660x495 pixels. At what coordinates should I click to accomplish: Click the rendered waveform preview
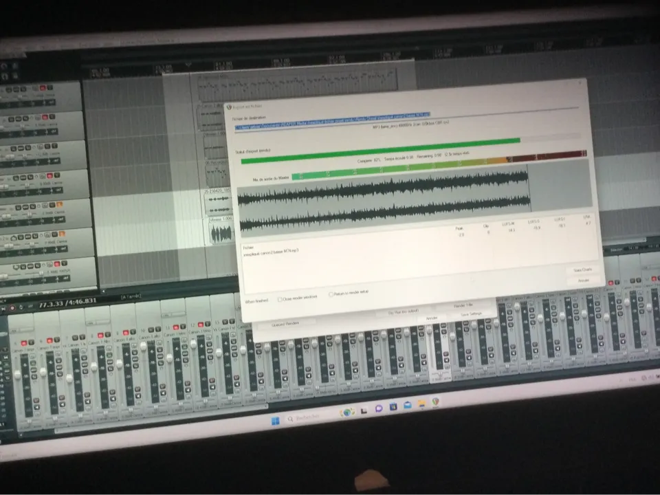pos(384,208)
